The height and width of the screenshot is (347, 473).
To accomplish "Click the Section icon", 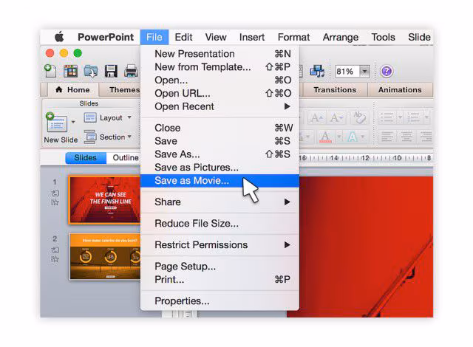I will tap(90, 137).
